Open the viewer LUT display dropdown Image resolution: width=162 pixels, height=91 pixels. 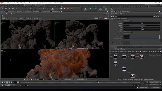pos(69,79)
